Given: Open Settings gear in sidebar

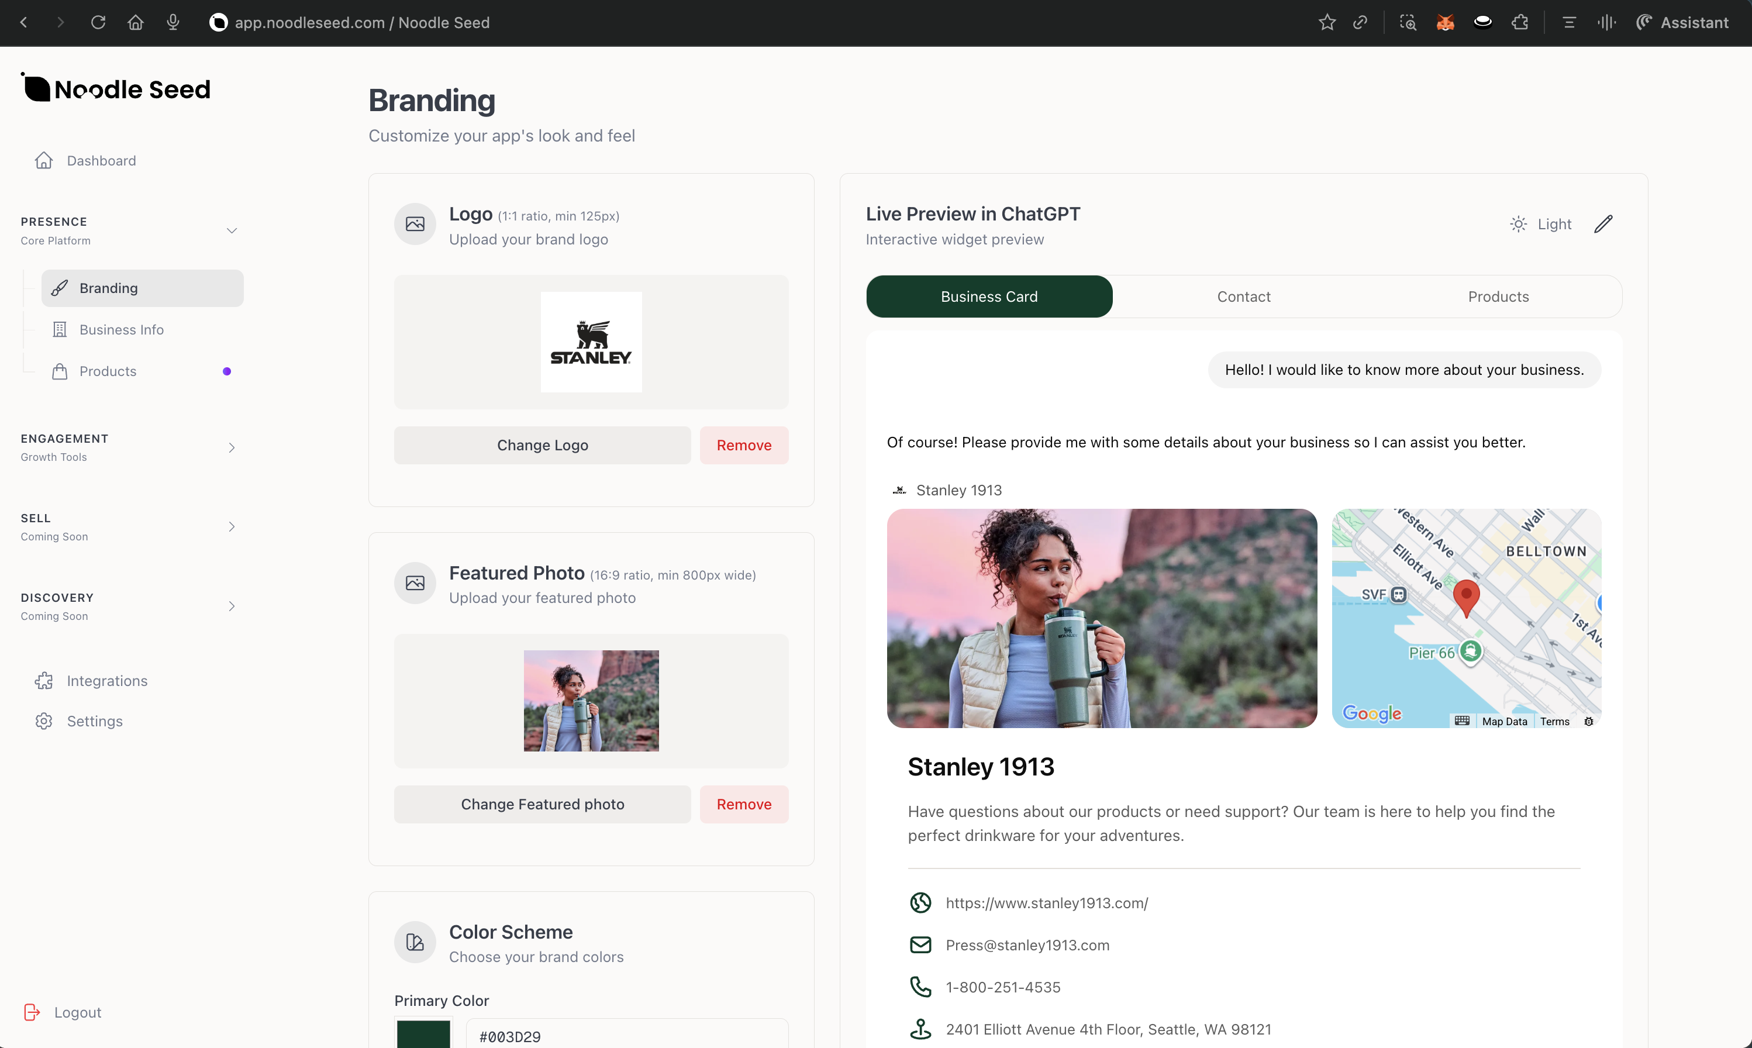Looking at the screenshot, I should 44,721.
